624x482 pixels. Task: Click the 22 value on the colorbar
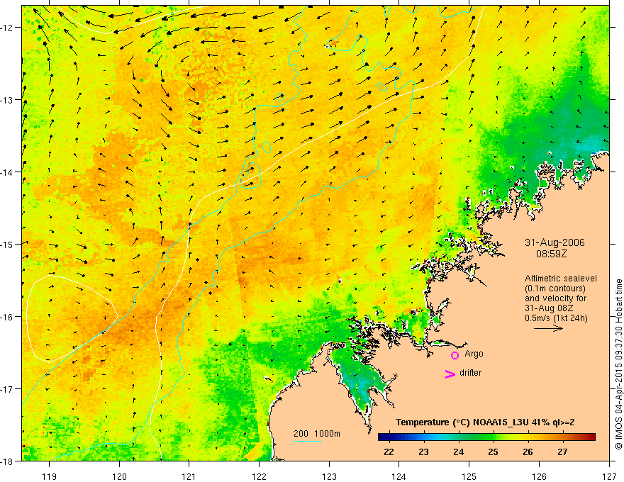pos(389,452)
